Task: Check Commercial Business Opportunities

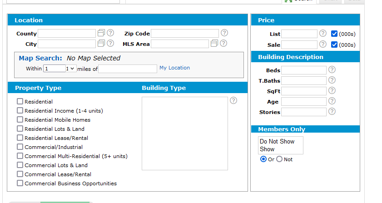Action: [x=20, y=183]
